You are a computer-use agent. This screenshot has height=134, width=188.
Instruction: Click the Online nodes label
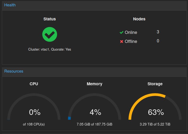[x=131, y=32]
